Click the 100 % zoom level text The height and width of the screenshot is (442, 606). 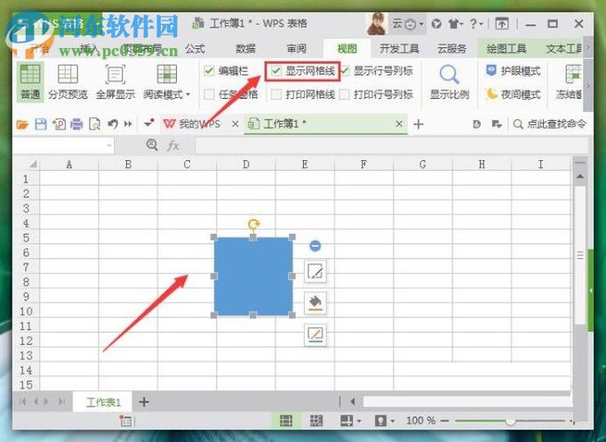[x=420, y=421]
